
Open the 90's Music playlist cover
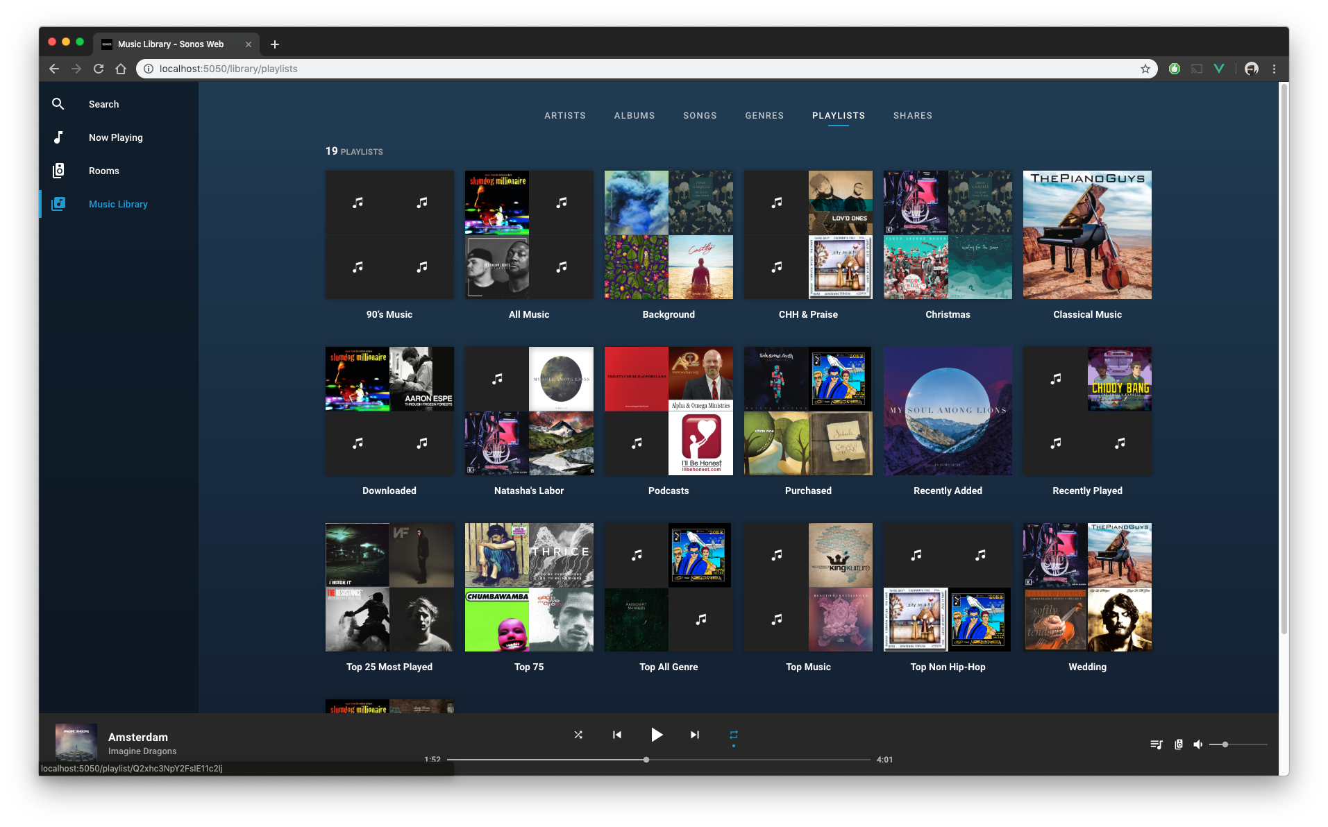(x=389, y=235)
